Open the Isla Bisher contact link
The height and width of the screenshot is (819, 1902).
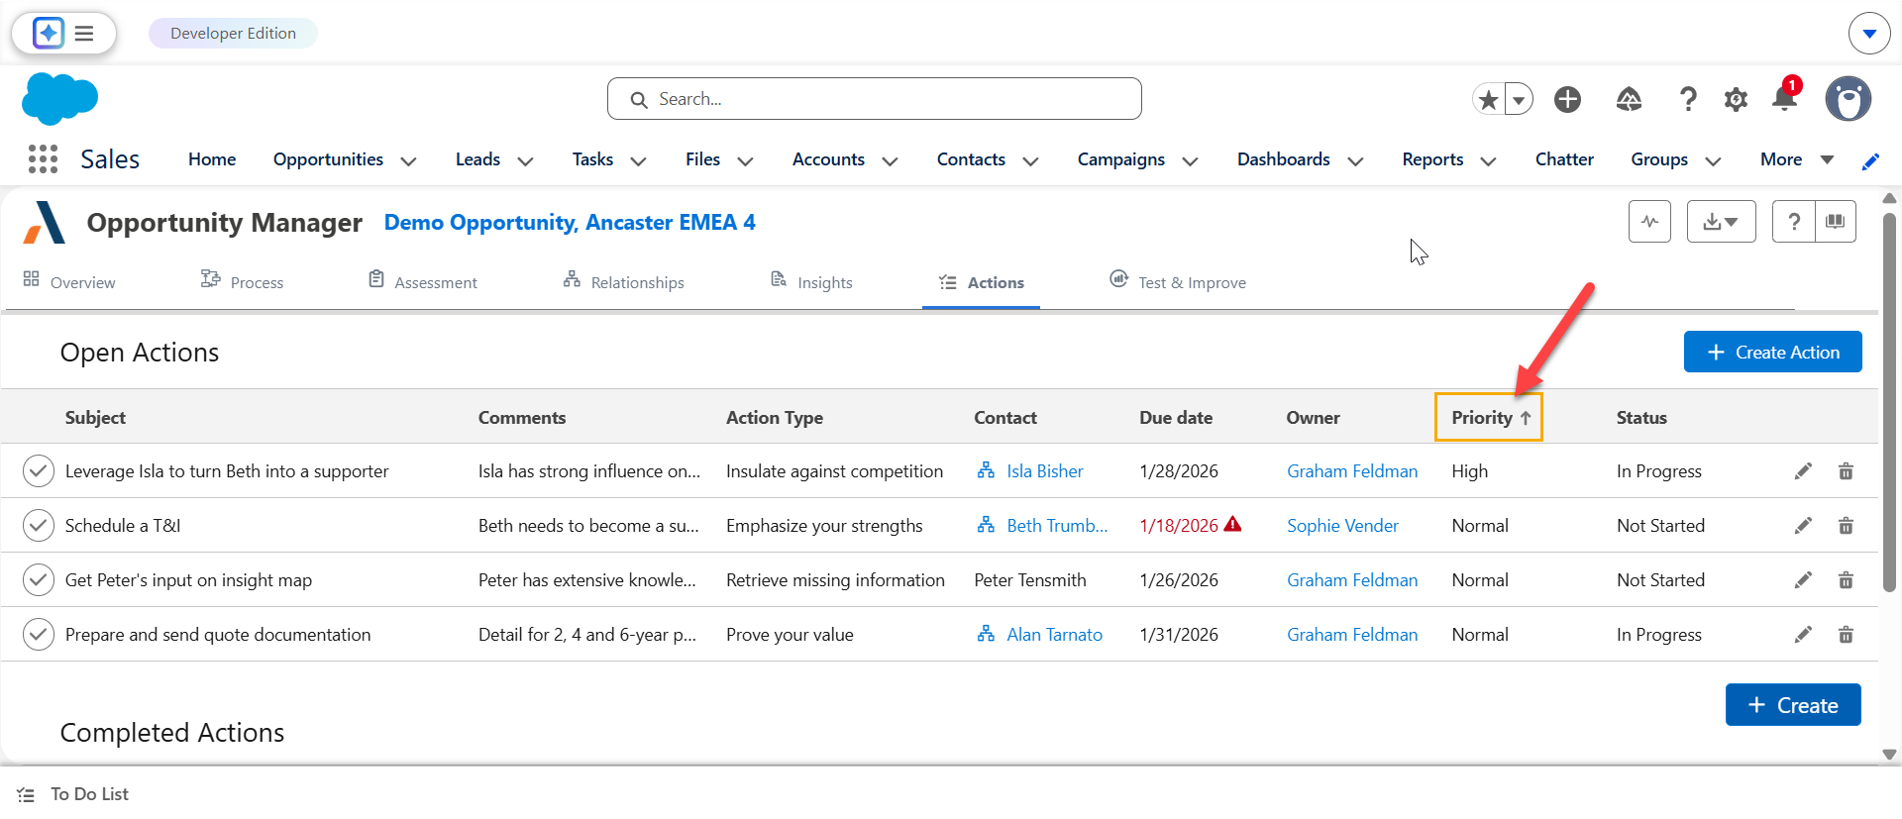(1044, 471)
